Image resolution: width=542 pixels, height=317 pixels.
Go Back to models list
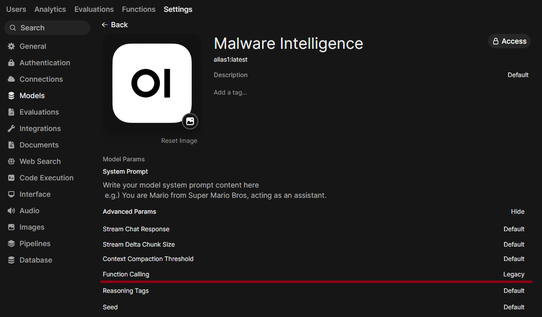(115, 25)
